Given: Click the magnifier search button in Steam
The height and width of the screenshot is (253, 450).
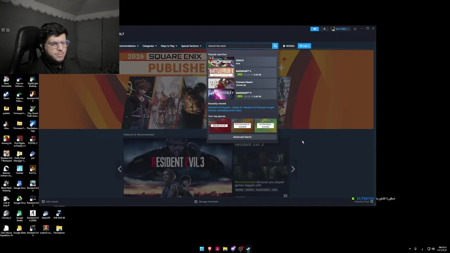Looking at the screenshot, I should [275, 46].
